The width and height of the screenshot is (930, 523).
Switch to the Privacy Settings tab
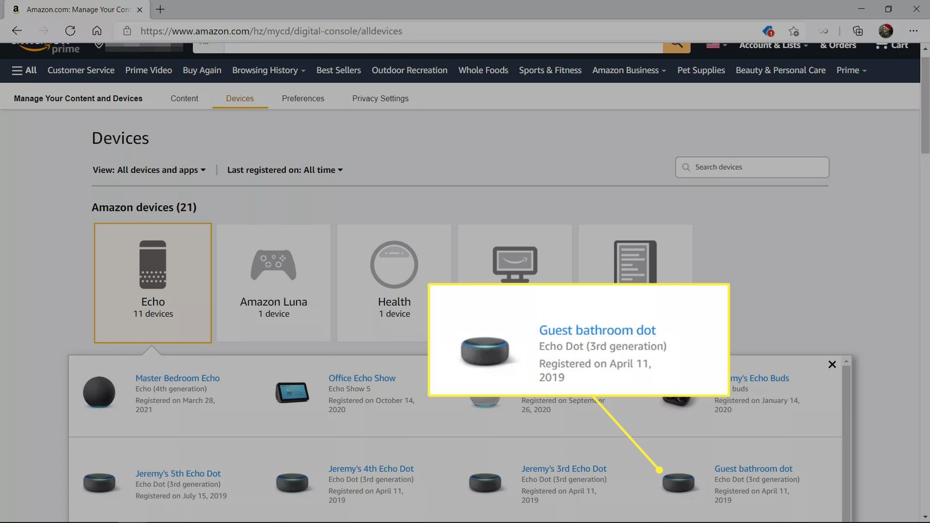[380, 99]
